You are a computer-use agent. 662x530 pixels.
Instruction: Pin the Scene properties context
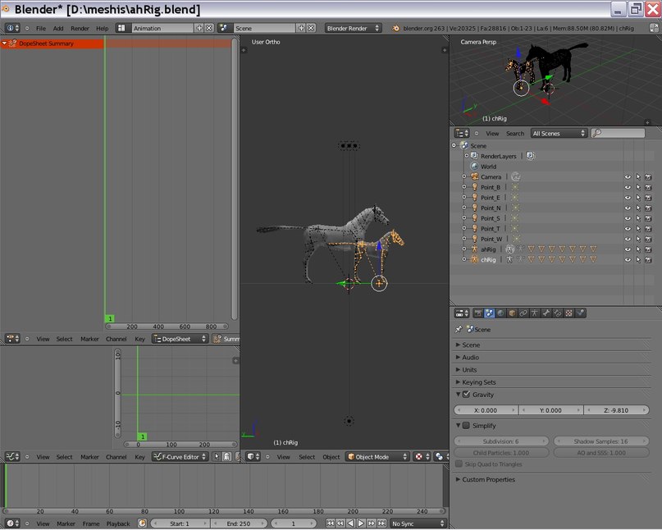pos(459,329)
